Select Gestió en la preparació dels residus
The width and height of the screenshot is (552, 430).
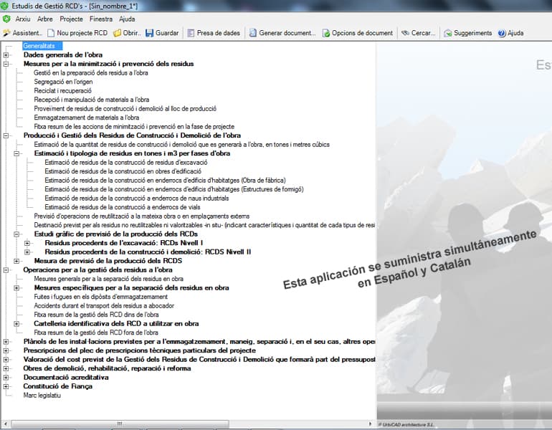click(91, 73)
